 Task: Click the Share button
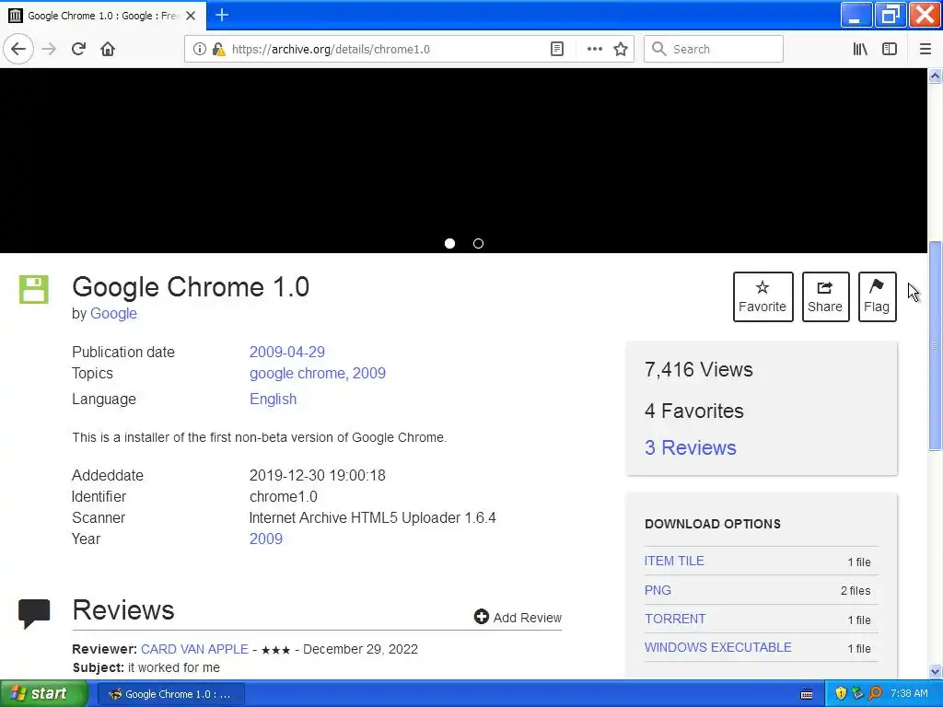click(825, 297)
